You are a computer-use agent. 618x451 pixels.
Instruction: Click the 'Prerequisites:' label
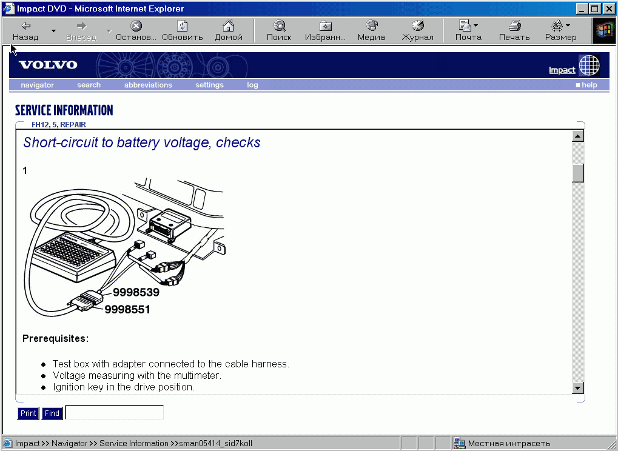click(x=56, y=338)
